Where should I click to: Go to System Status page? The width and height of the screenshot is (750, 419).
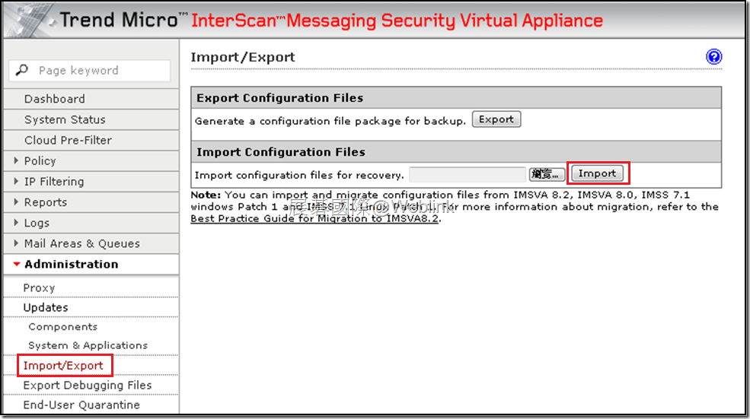[x=65, y=119]
